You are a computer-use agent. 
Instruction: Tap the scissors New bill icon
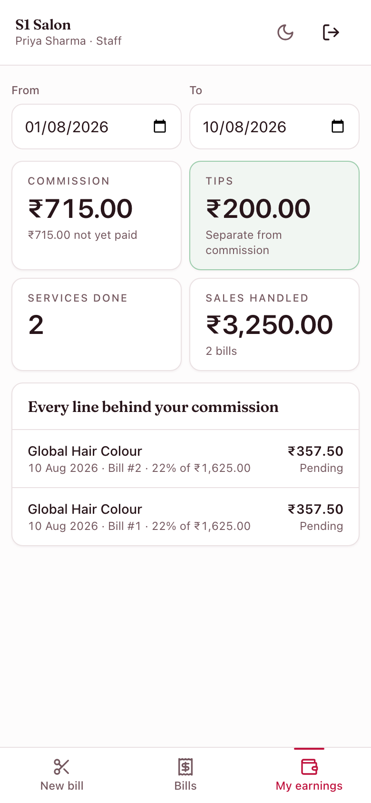pyautogui.click(x=62, y=767)
